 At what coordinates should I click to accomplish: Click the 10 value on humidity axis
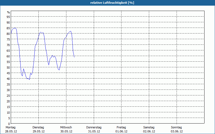tap(8, 112)
